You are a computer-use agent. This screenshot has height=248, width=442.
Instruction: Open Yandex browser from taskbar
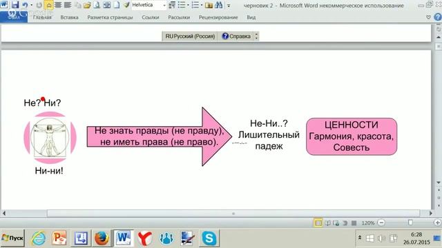(x=145, y=238)
